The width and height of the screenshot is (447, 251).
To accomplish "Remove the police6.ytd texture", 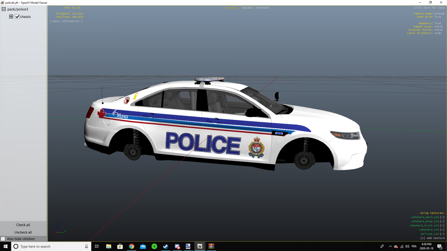I will tap(442, 234).
